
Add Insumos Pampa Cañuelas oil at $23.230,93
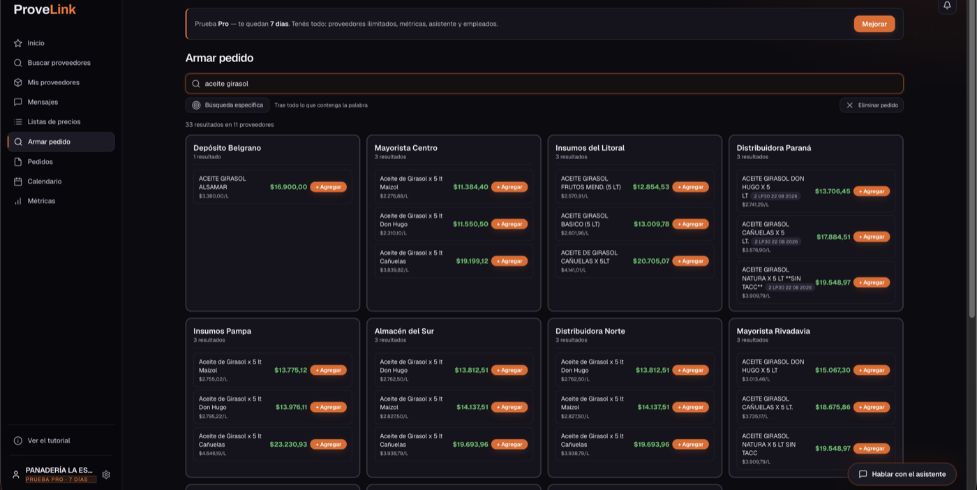click(x=328, y=444)
